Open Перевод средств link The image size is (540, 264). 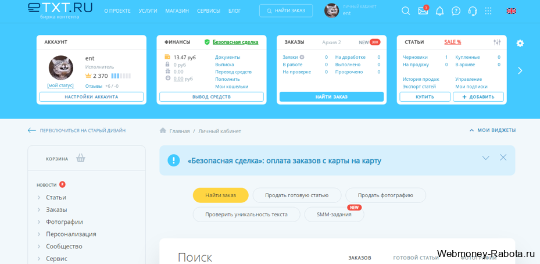click(234, 72)
